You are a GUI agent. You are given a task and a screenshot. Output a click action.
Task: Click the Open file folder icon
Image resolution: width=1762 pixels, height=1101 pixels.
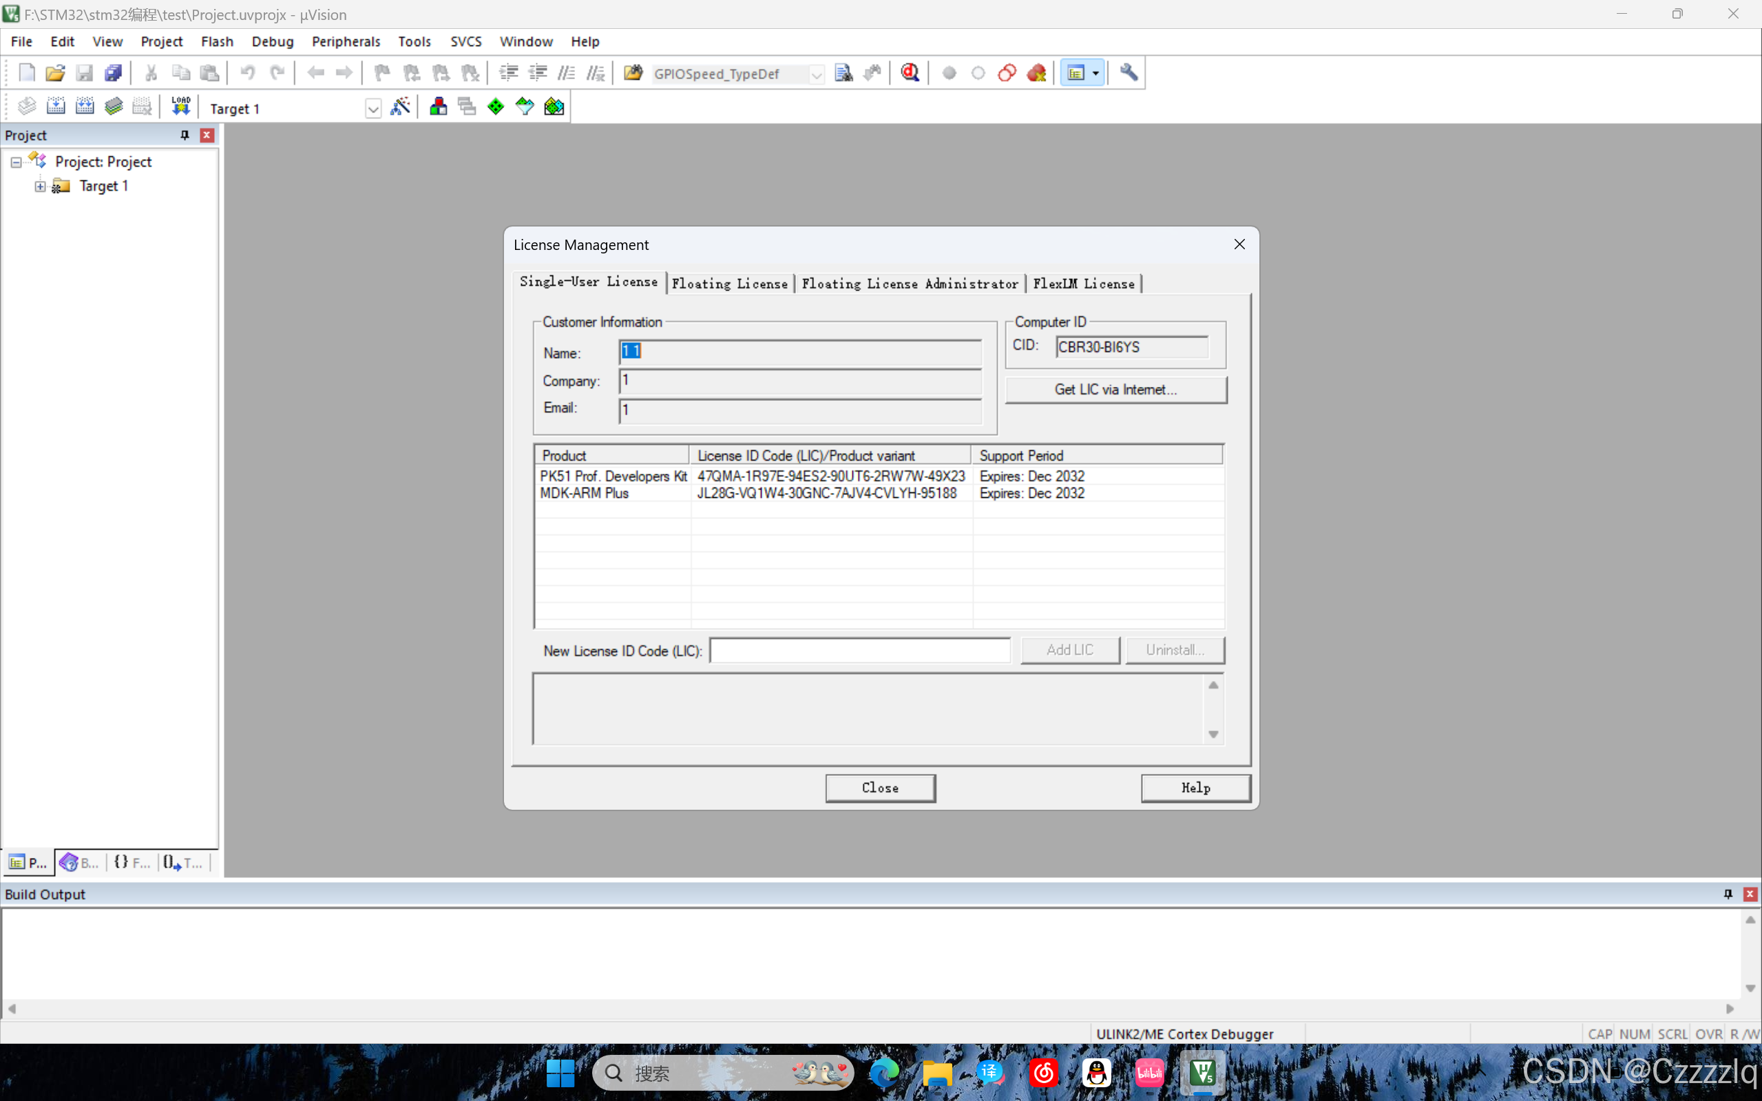55,73
